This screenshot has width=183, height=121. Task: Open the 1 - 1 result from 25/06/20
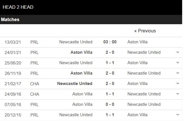tap(110, 63)
